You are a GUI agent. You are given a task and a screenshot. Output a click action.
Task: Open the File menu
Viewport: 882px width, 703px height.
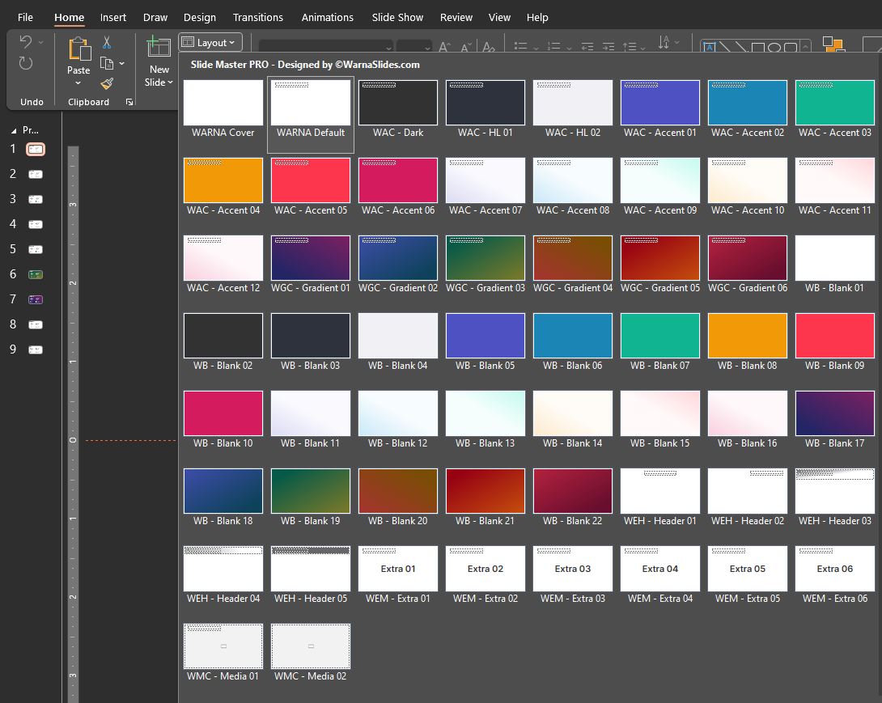pyautogui.click(x=26, y=17)
